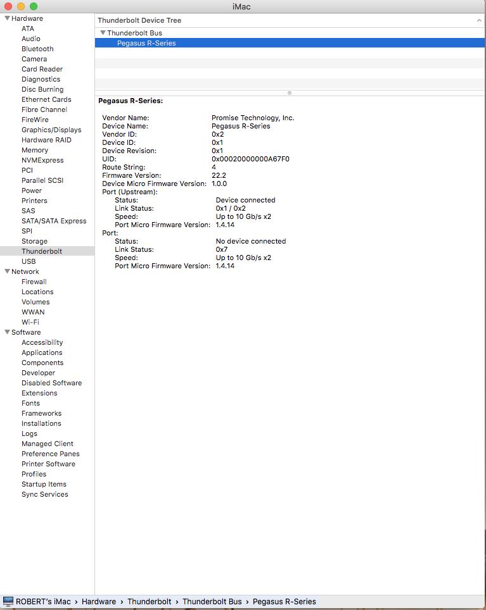Select Startup Items in the sidebar

[44, 484]
